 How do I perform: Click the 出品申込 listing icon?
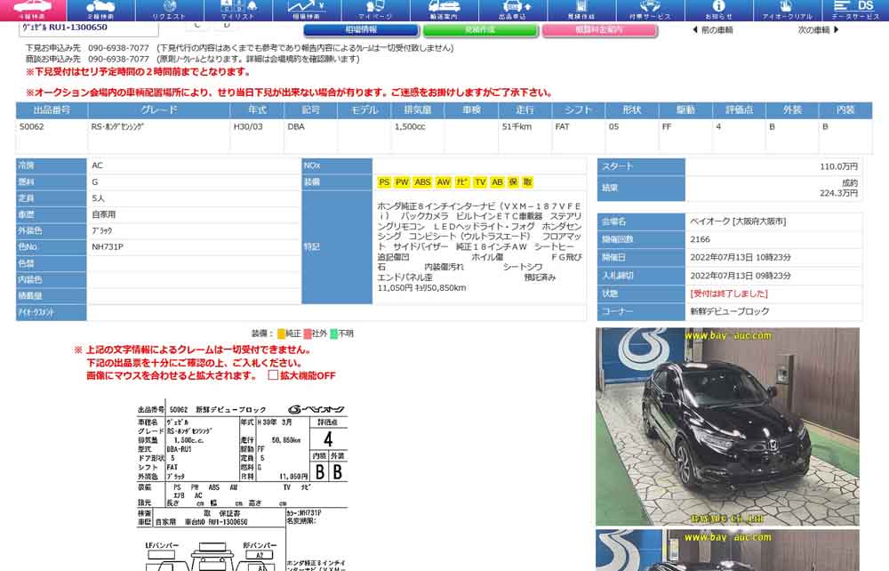pos(512,11)
